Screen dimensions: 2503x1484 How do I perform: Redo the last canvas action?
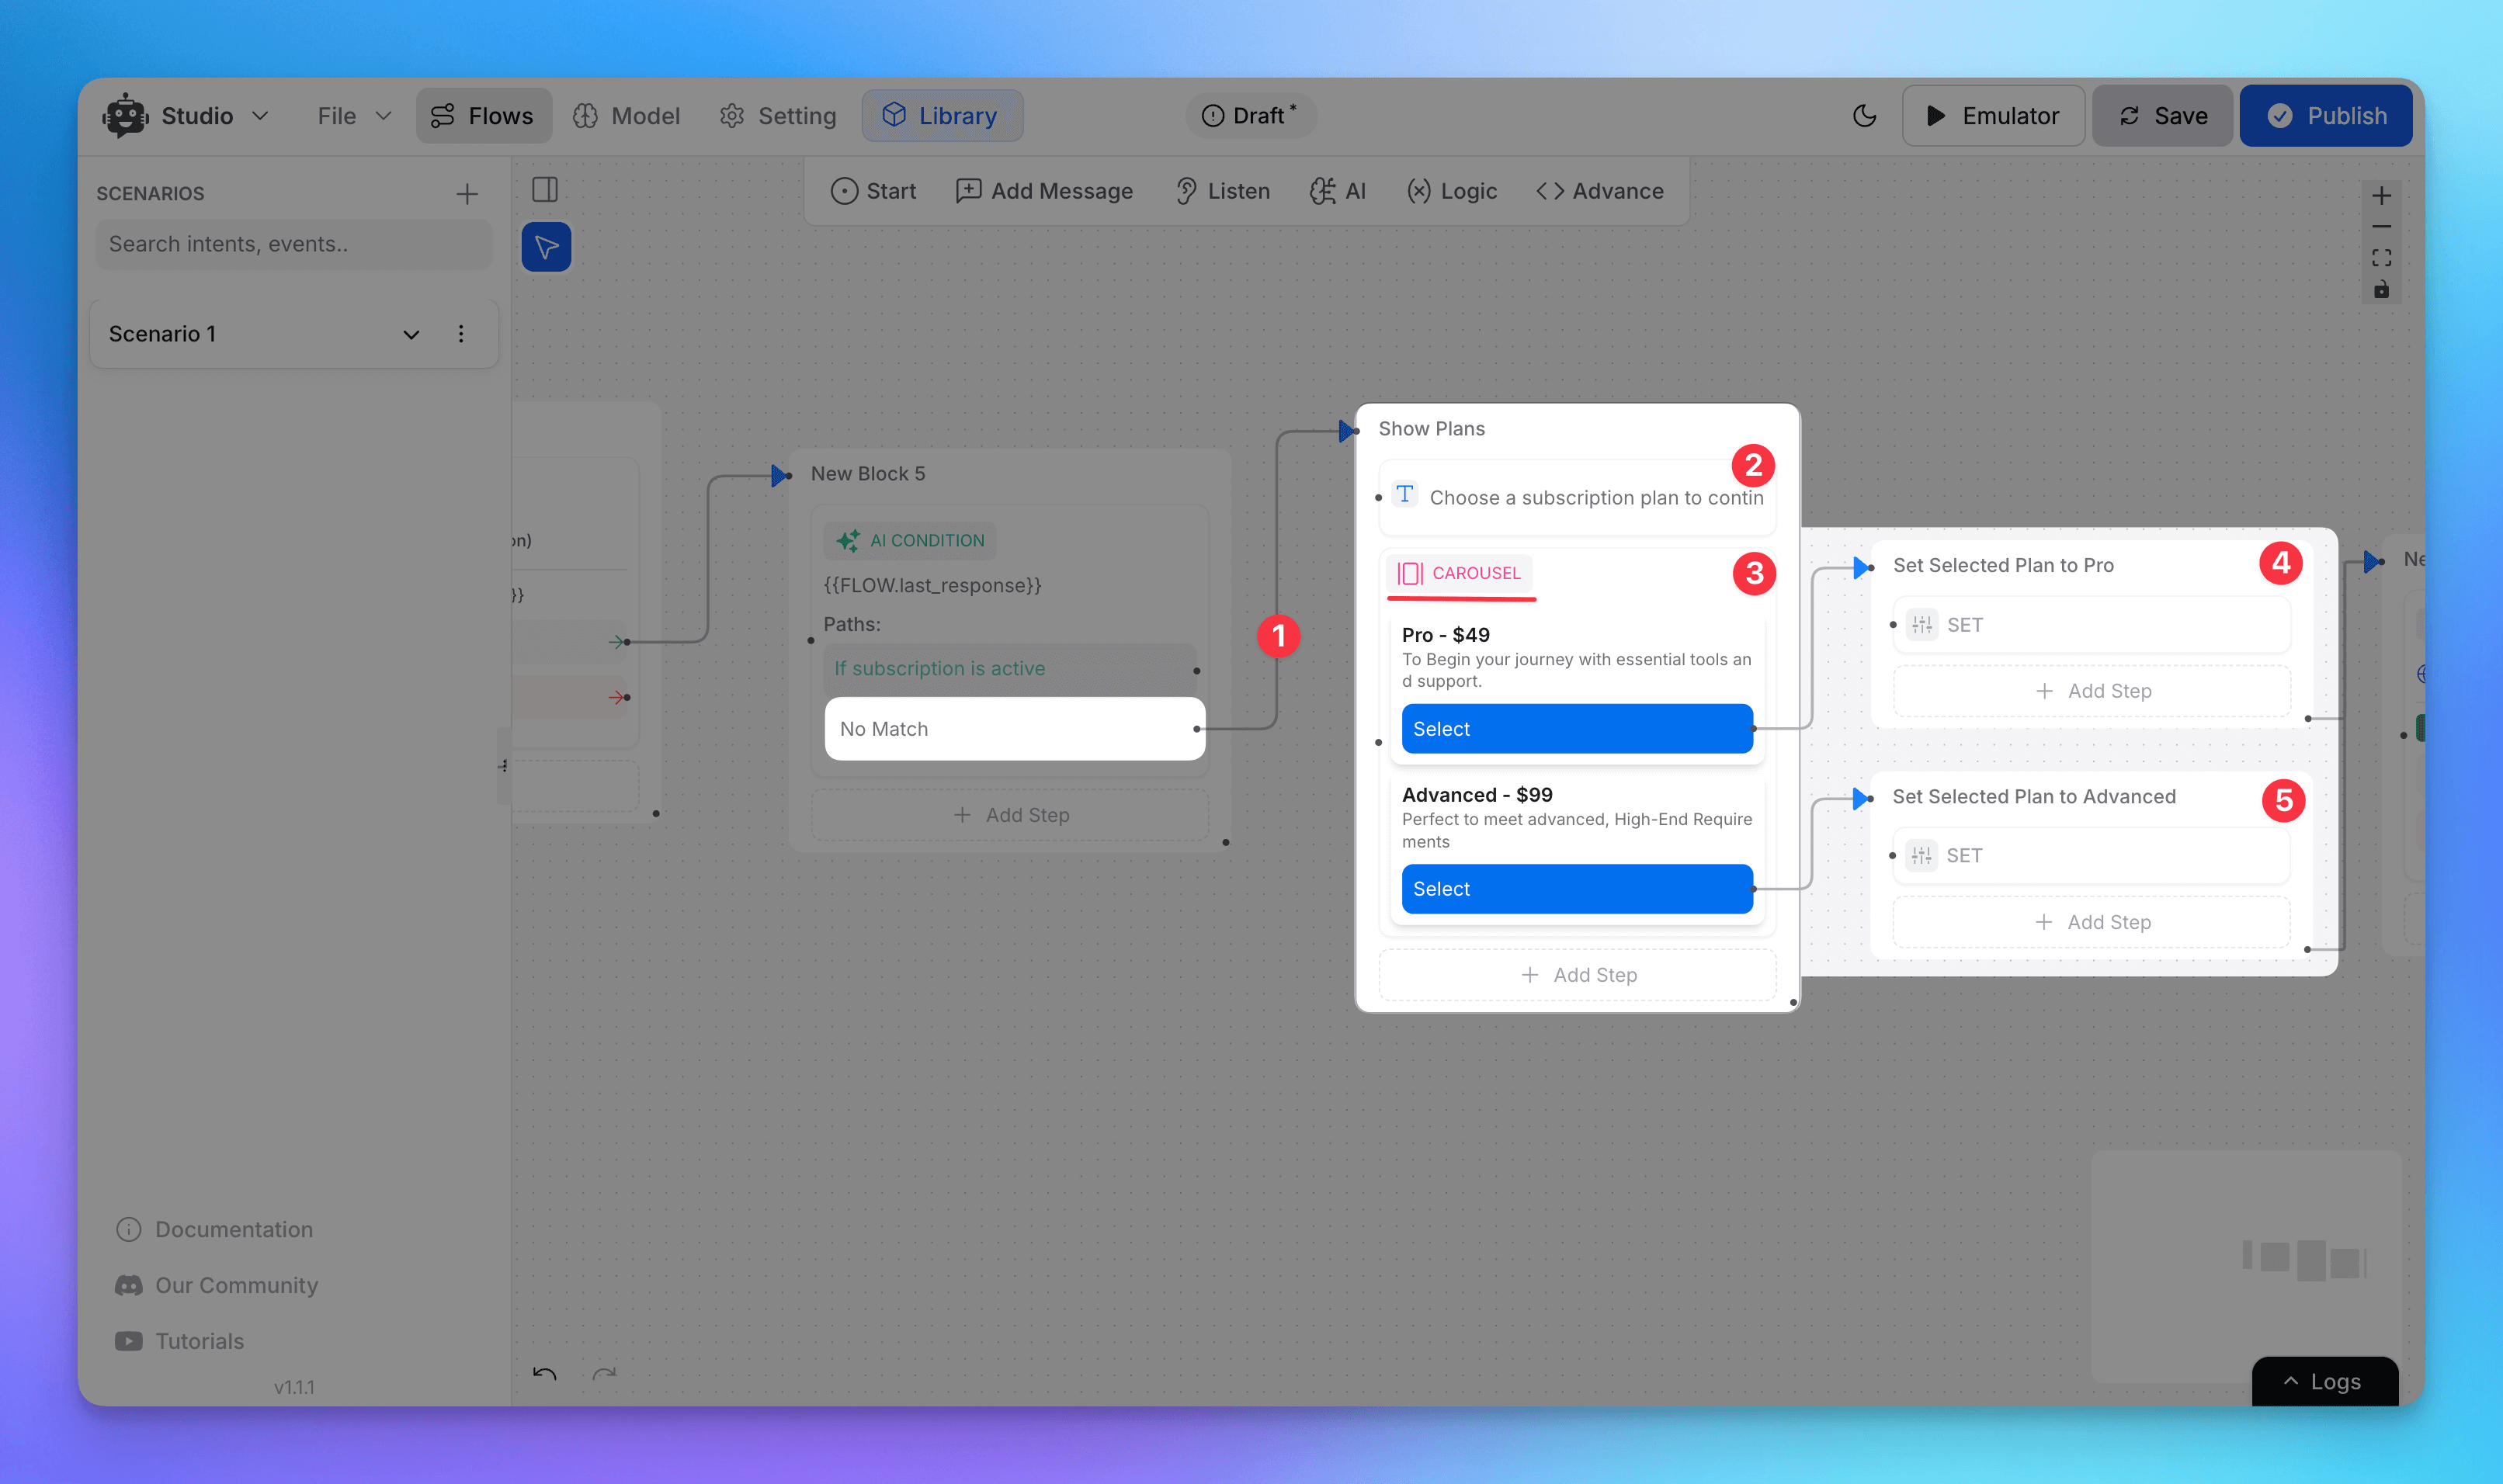[604, 1374]
